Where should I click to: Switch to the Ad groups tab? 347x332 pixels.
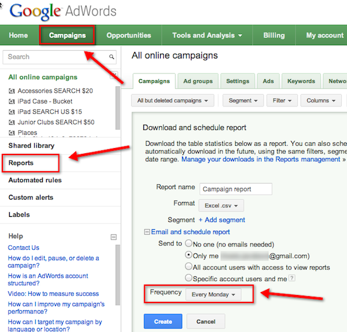(198, 81)
